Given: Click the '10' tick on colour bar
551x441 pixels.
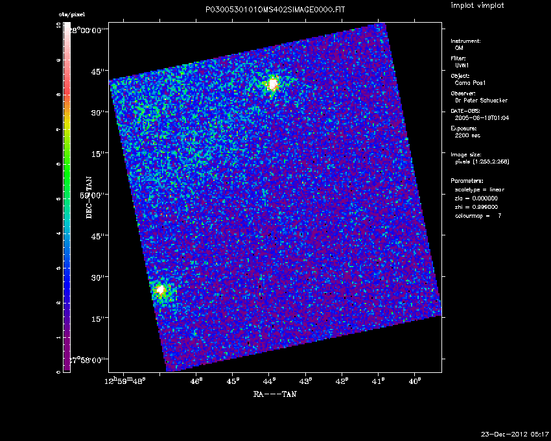Looking at the screenshot, I should (x=58, y=25).
